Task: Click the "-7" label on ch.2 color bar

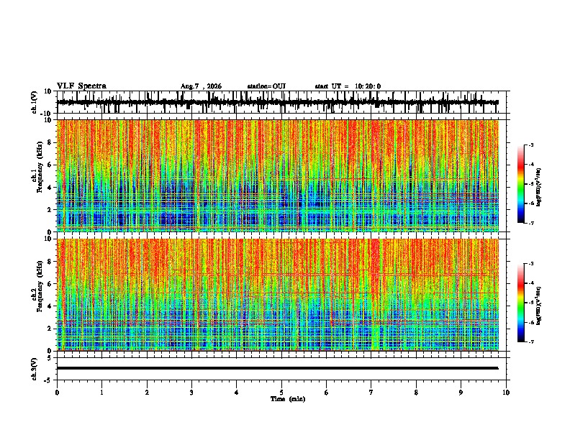Action: (531, 342)
